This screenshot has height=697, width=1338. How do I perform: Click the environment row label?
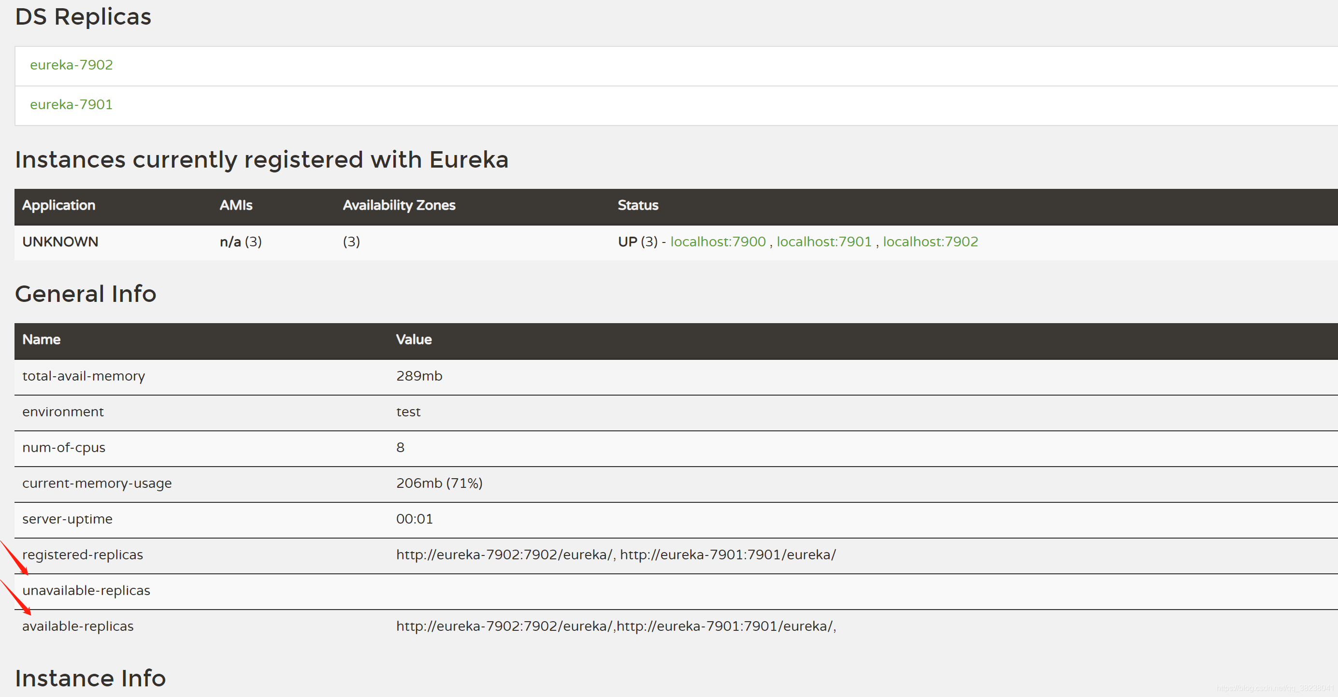(x=63, y=412)
